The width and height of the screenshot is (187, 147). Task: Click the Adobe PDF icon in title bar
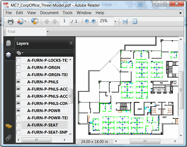[6, 5]
